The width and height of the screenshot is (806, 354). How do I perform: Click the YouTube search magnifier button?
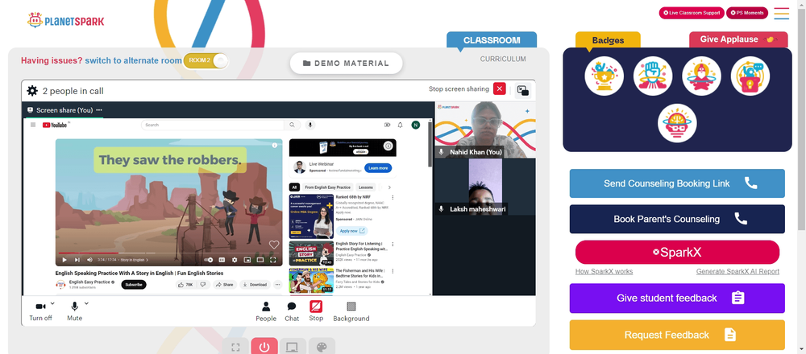tap(292, 125)
